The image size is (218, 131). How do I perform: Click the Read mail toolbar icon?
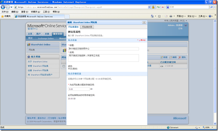(x=166, y=16)
